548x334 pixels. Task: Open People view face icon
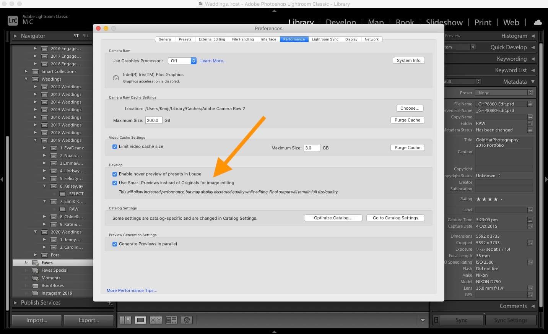click(187, 320)
